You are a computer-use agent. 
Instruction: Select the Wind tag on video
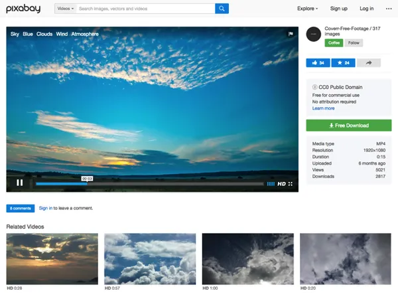62,34
